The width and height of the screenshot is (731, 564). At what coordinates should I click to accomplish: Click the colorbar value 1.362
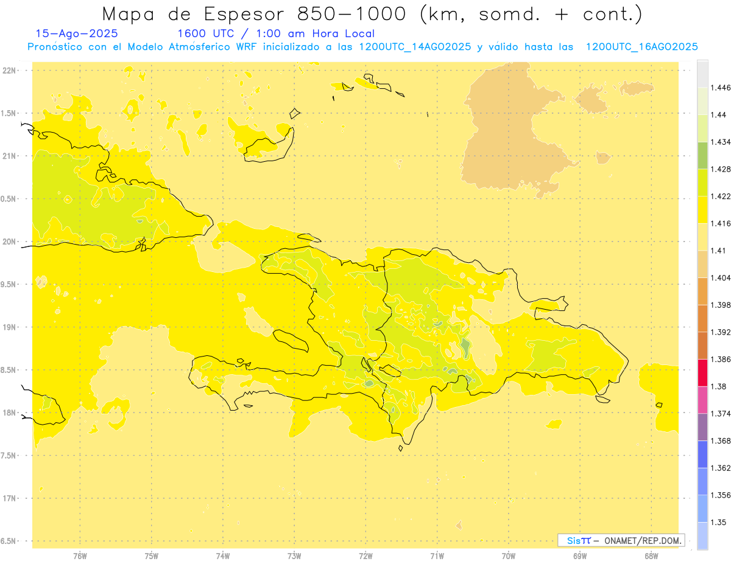pos(720,468)
